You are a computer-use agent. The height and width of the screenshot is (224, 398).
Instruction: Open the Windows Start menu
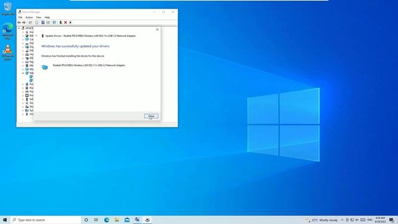click(x=5, y=220)
